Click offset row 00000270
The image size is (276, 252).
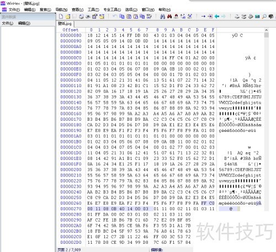[71, 209]
